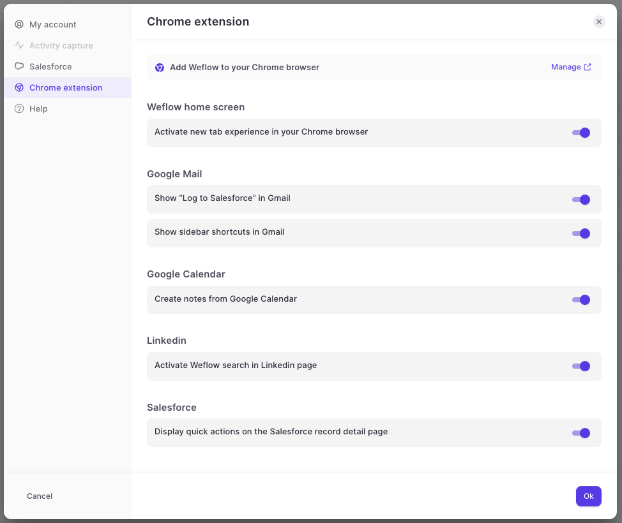Click the Salesforce cloud icon in sidebar
The height and width of the screenshot is (523, 622).
pyautogui.click(x=19, y=66)
